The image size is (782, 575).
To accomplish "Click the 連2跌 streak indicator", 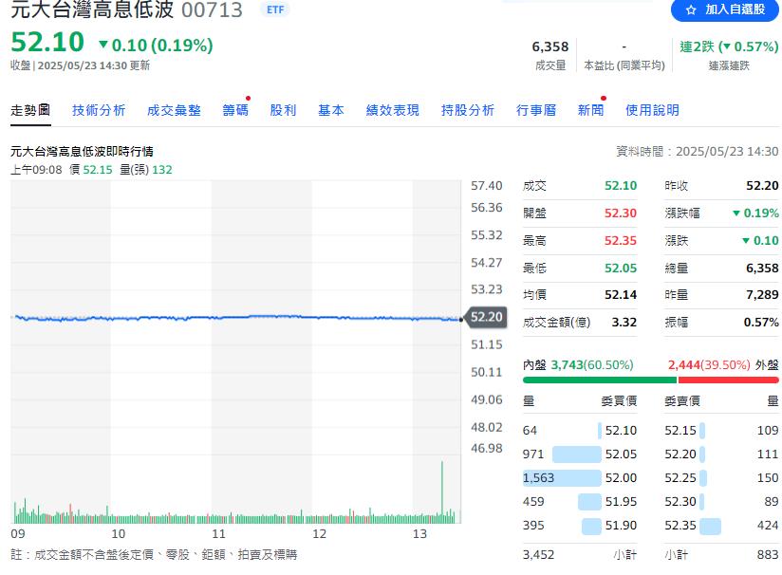I will (729, 46).
